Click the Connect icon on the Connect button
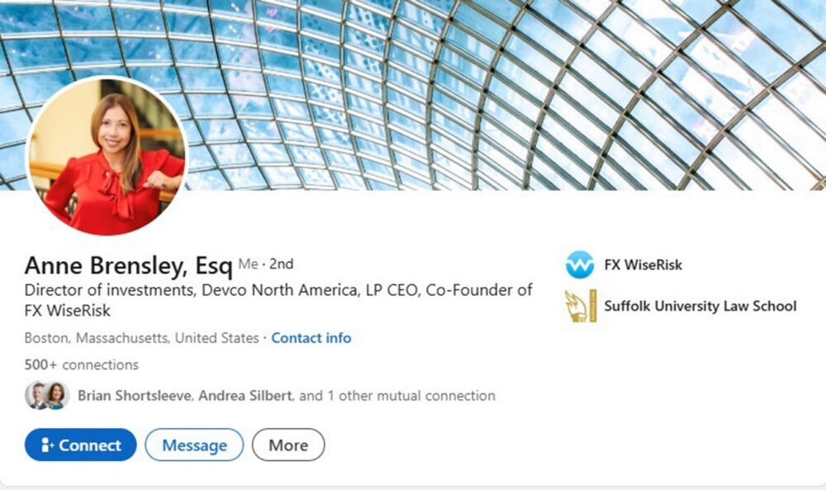 [x=48, y=445]
